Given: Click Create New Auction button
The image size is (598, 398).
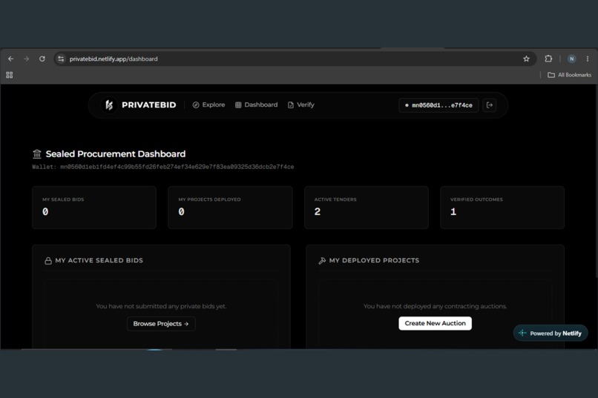Looking at the screenshot, I should tap(436, 323).
